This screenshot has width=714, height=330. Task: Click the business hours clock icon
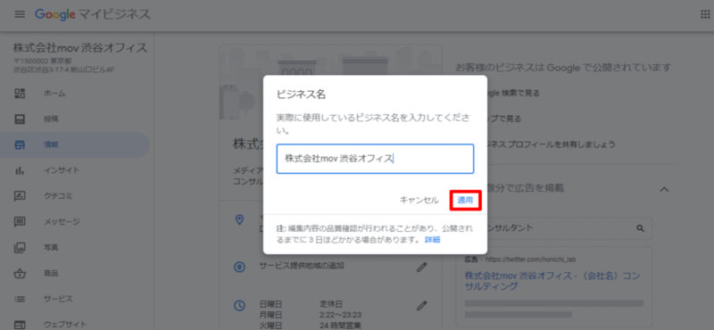click(239, 305)
